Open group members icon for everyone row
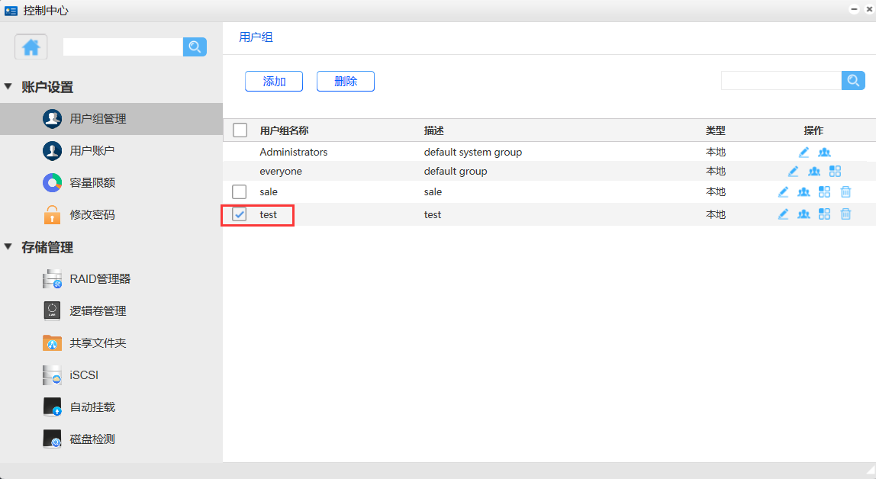This screenshot has height=479, width=876. click(814, 172)
